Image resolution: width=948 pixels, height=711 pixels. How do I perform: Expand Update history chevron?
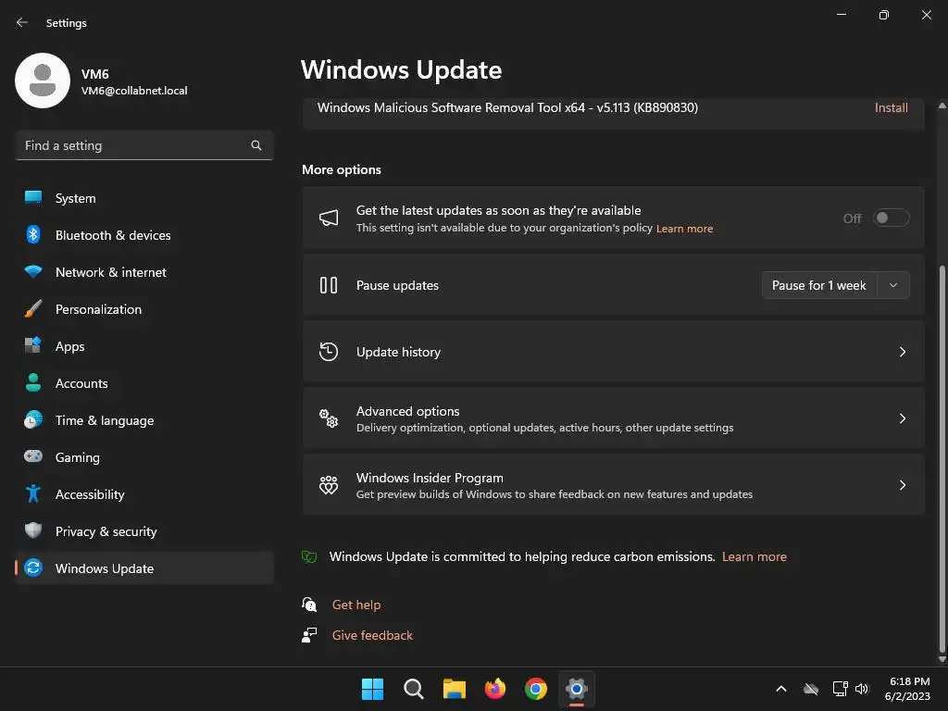click(x=903, y=352)
